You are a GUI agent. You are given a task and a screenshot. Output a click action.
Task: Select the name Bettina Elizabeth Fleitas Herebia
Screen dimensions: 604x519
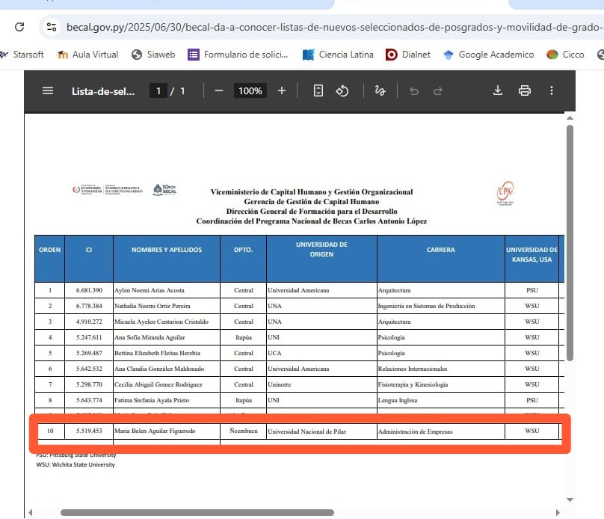(157, 353)
